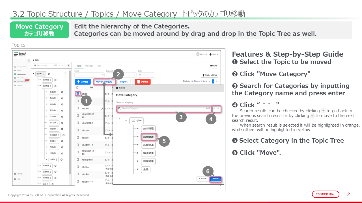The height and width of the screenshot is (203, 362).
Task: Open Display settings filter icon
Action: point(203,75)
